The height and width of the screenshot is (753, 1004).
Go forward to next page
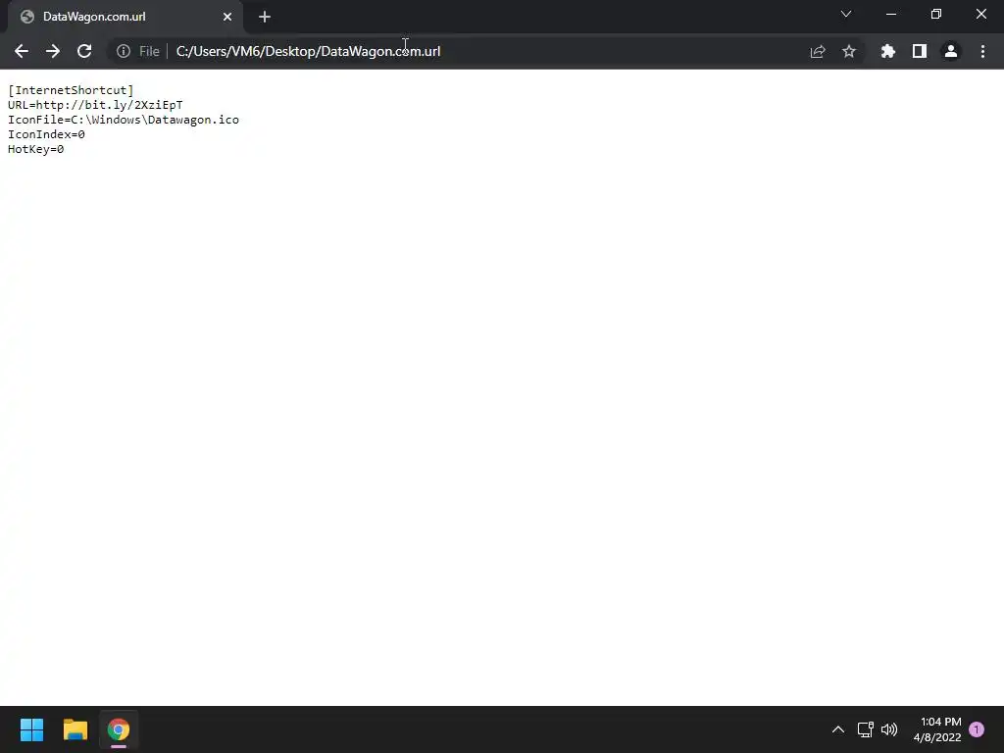(x=53, y=51)
